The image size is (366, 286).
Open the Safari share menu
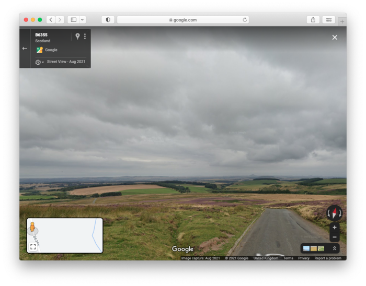[313, 20]
